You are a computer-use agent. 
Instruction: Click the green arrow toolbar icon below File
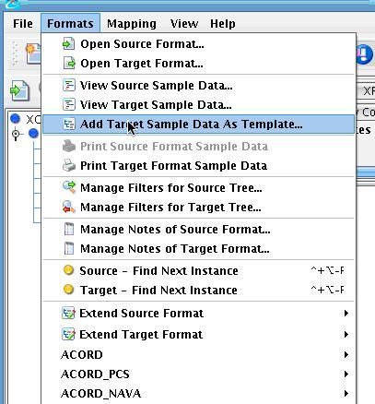[19, 90]
